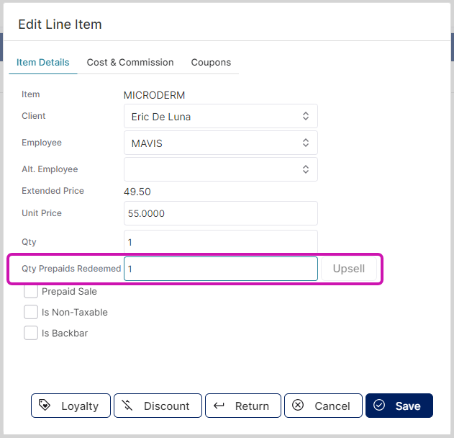Click the Discount tag-slash icon
The height and width of the screenshot is (438, 454).
click(x=127, y=406)
